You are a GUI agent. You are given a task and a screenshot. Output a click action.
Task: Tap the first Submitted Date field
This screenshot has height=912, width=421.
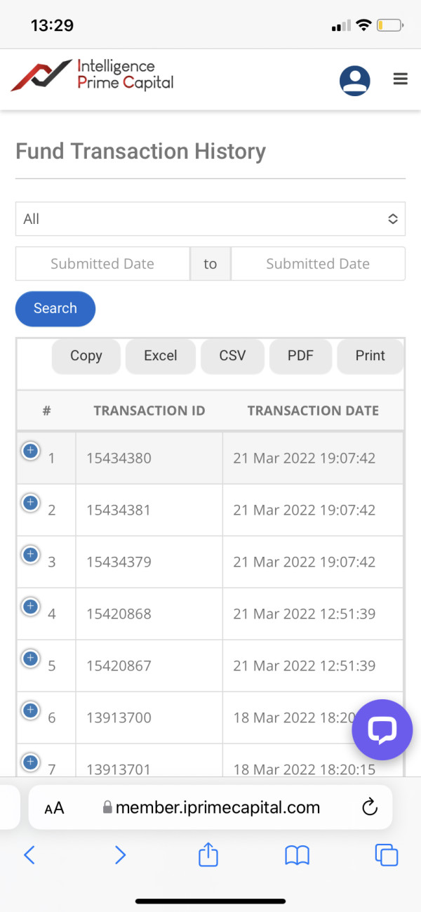pyautogui.click(x=102, y=264)
